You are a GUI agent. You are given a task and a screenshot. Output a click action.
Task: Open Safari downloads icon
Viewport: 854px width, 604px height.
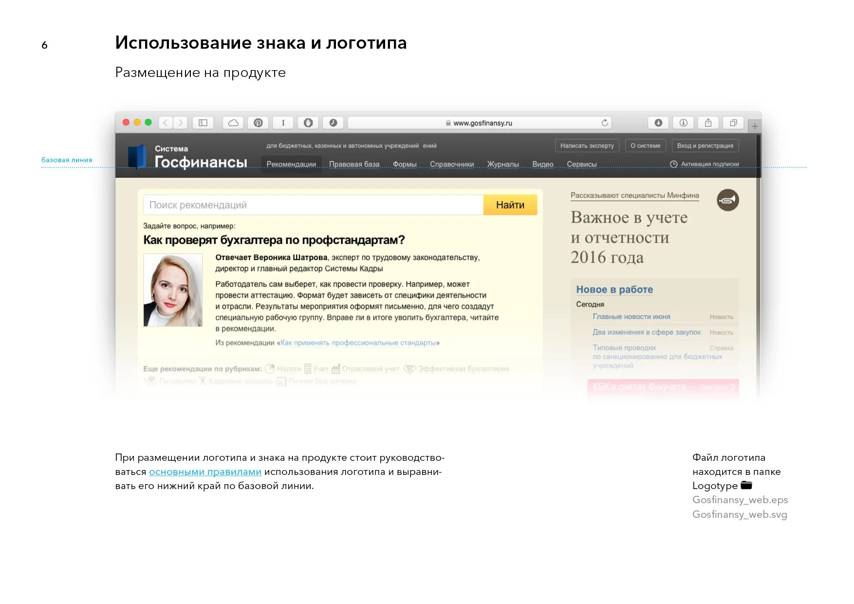click(x=658, y=123)
